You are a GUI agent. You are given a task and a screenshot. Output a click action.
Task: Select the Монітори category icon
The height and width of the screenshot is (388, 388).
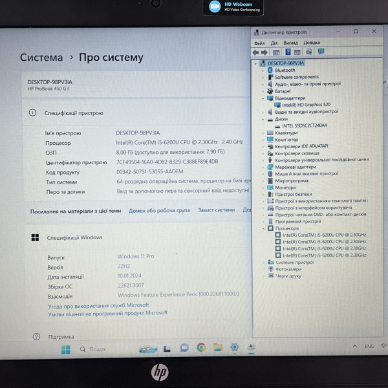pyautogui.click(x=270, y=188)
